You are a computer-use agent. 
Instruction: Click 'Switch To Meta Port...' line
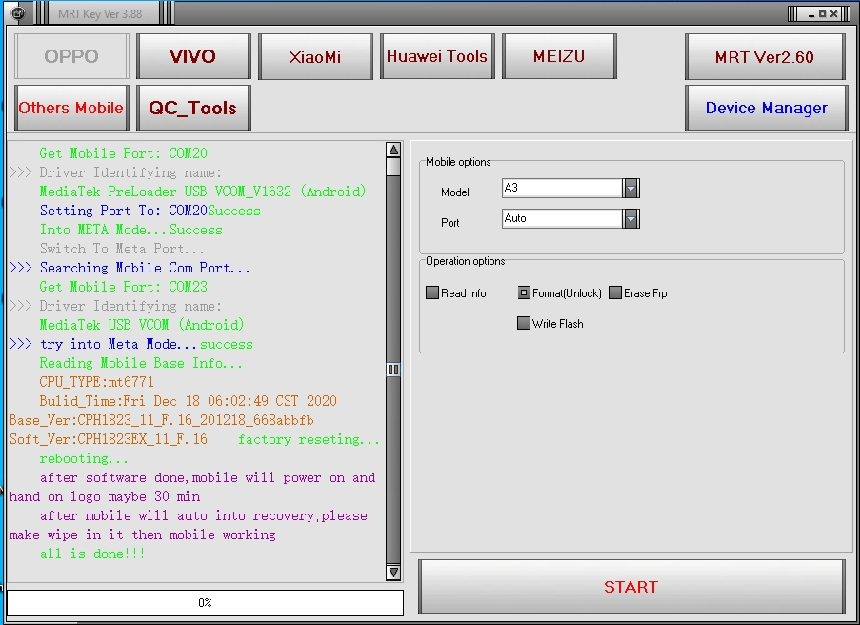click(x=122, y=249)
